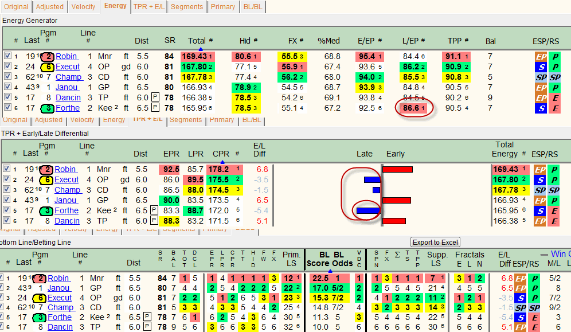Open the Adjusted tab in the top tab row
This screenshot has height=332, width=571.
(49, 7)
